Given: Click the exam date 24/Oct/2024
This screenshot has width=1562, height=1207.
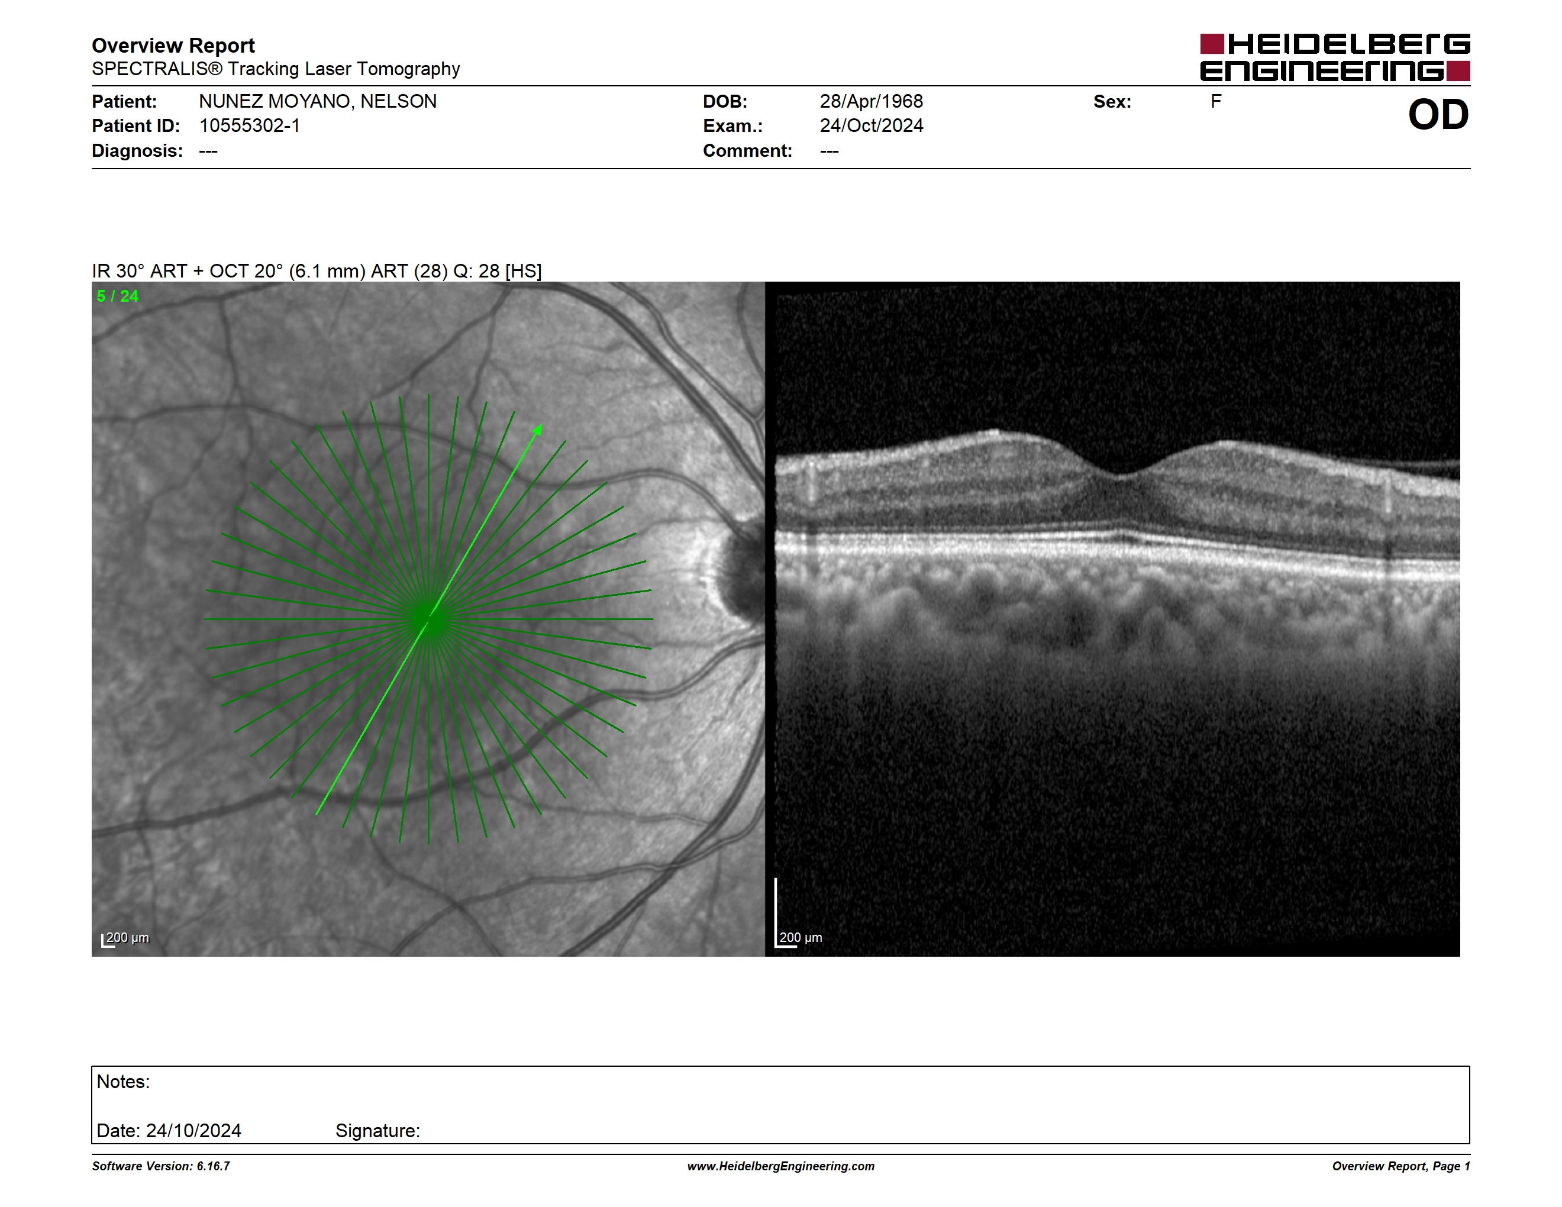Looking at the screenshot, I should pos(871,126).
